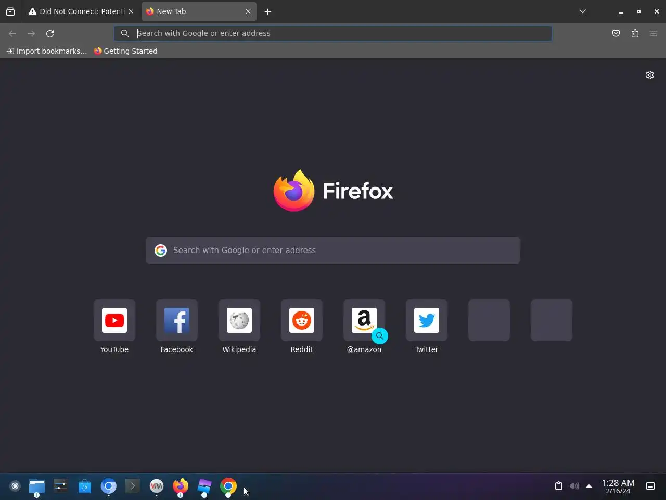Open the Reddit shortcut tile
Viewport: 666px width, 500px height.
[302, 320]
